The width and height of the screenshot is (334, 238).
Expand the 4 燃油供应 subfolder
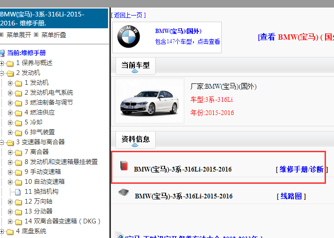(10, 113)
